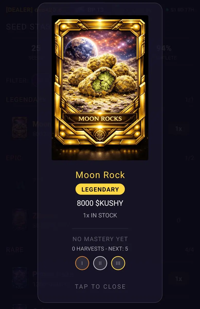Image resolution: width=200 pixels, height=309 pixels.
Task: Click the 1x stock count on Rare row
Action: 179,279
